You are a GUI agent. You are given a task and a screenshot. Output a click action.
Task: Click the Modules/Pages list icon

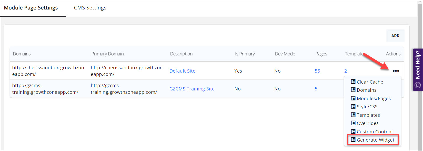pyautogui.click(x=353, y=98)
